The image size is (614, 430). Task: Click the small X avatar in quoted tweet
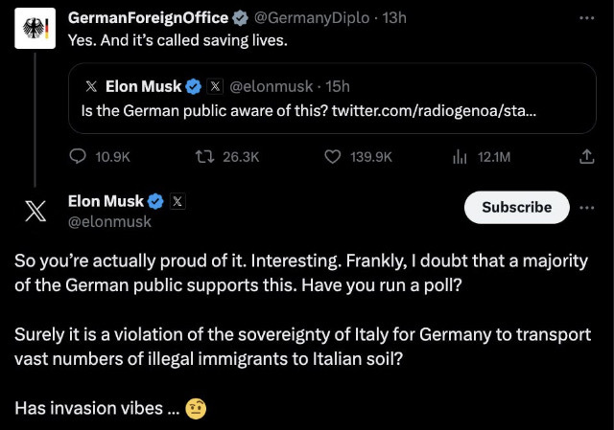[x=91, y=86]
